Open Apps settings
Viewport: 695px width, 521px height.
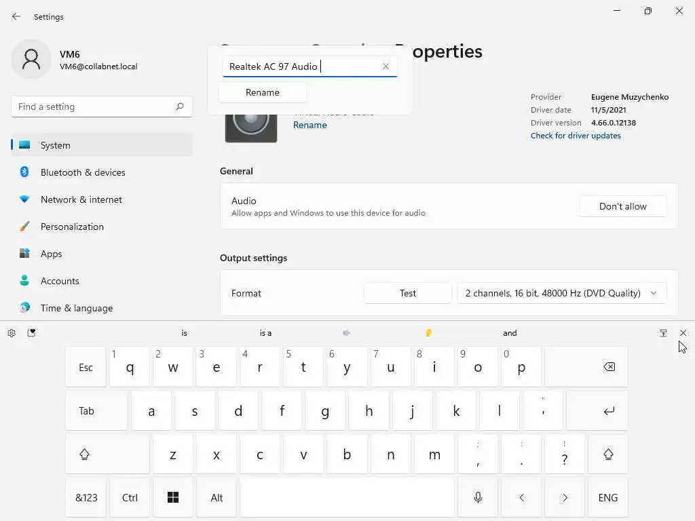click(x=102, y=254)
